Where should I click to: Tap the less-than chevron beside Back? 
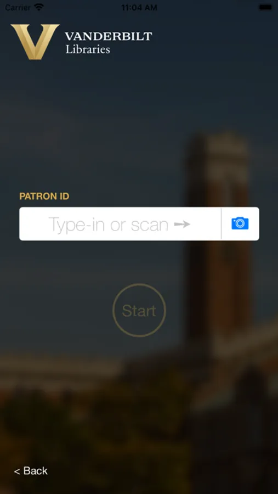17,471
